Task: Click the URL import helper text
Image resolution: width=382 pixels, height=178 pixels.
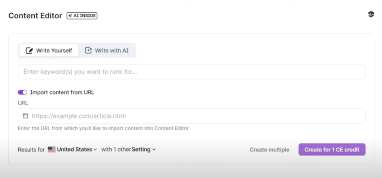Action: 103,128
